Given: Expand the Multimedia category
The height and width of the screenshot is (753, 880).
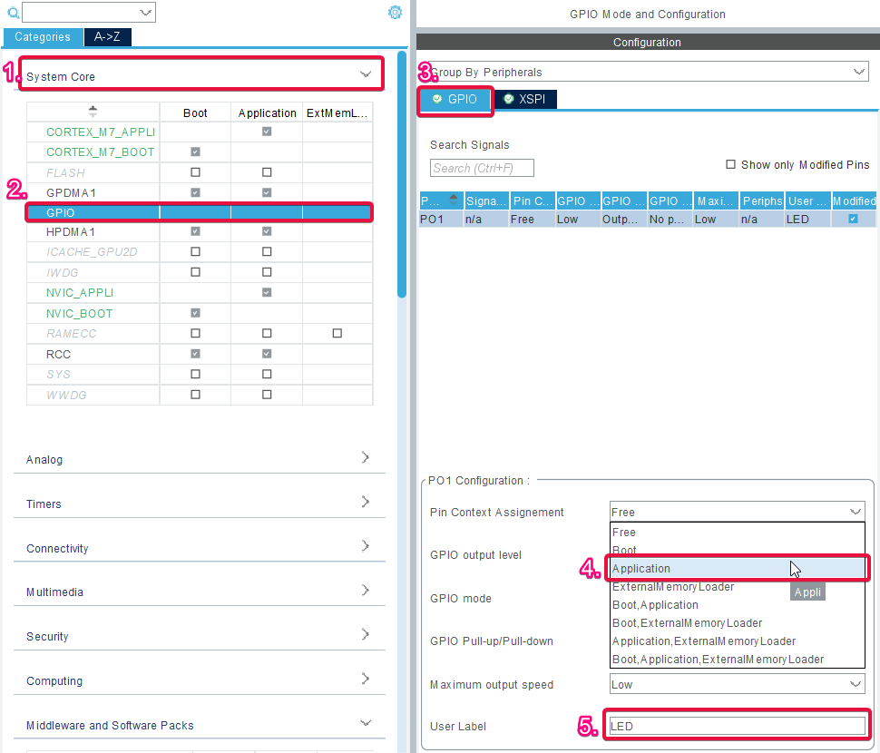Looking at the screenshot, I should (200, 592).
